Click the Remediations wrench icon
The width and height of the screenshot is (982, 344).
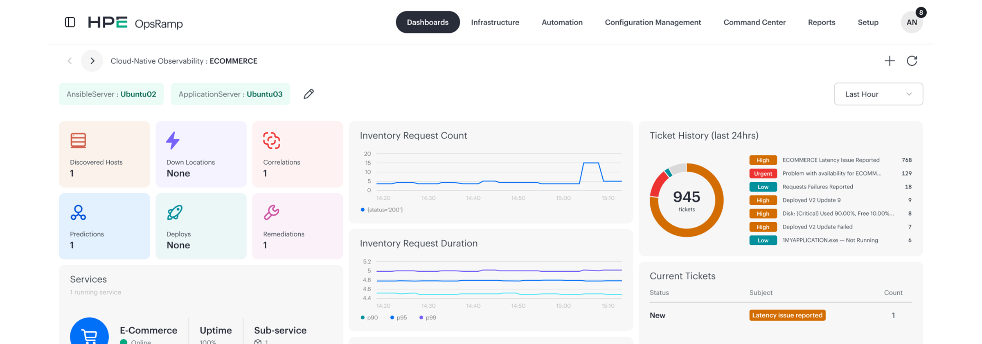click(271, 212)
